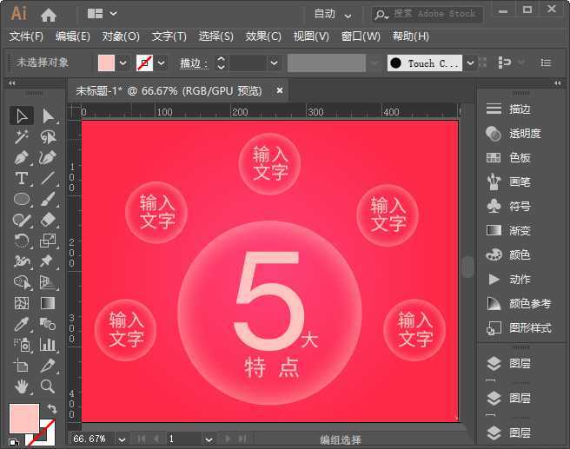The width and height of the screenshot is (570, 449).
Task: Click the Home icon in top bar
Action: pos(49,14)
